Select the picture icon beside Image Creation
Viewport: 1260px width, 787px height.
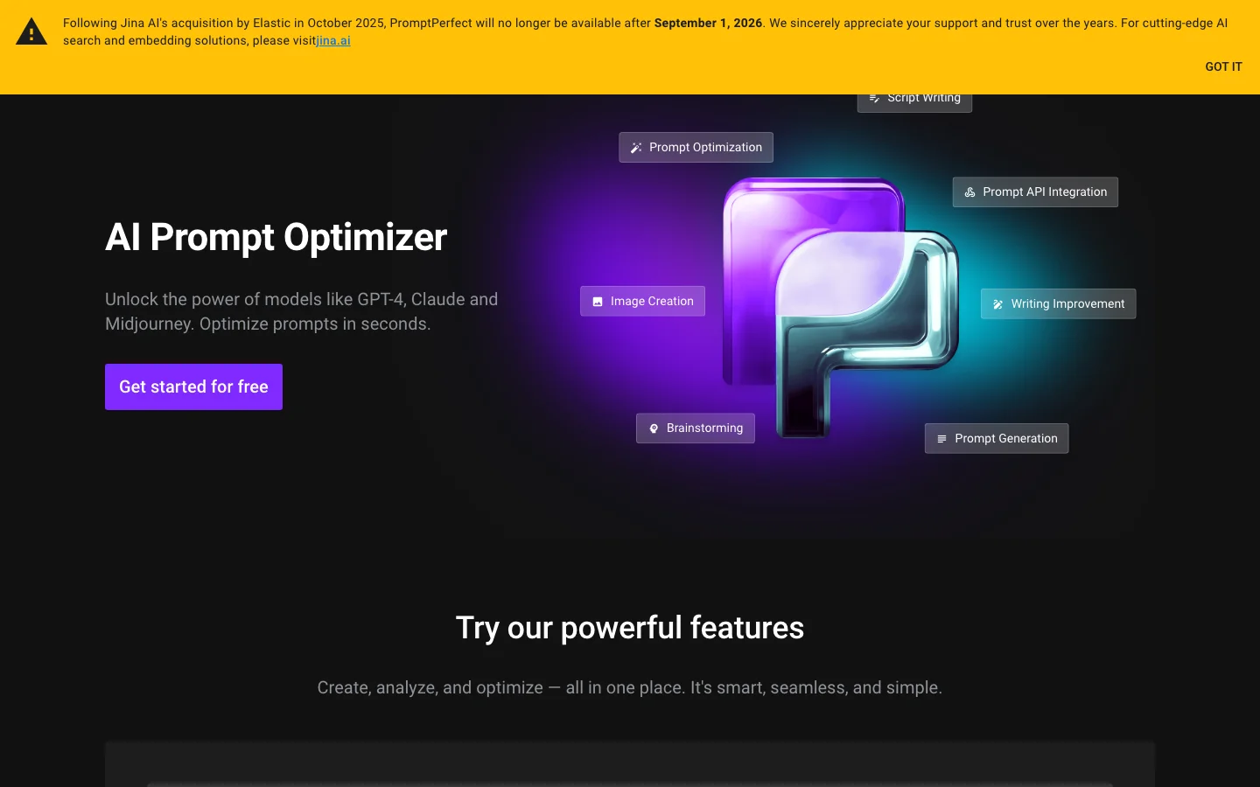coord(598,302)
